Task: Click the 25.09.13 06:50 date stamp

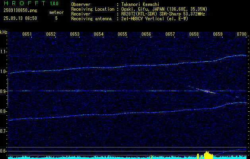Action: [x=20, y=18]
